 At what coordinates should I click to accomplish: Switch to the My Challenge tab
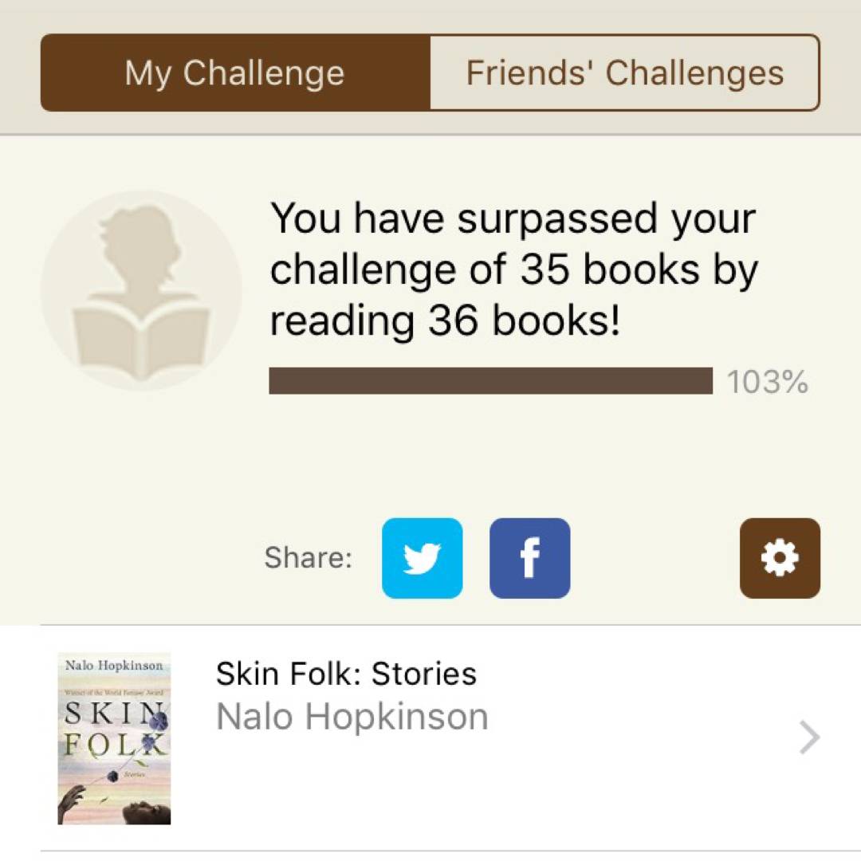tap(235, 73)
